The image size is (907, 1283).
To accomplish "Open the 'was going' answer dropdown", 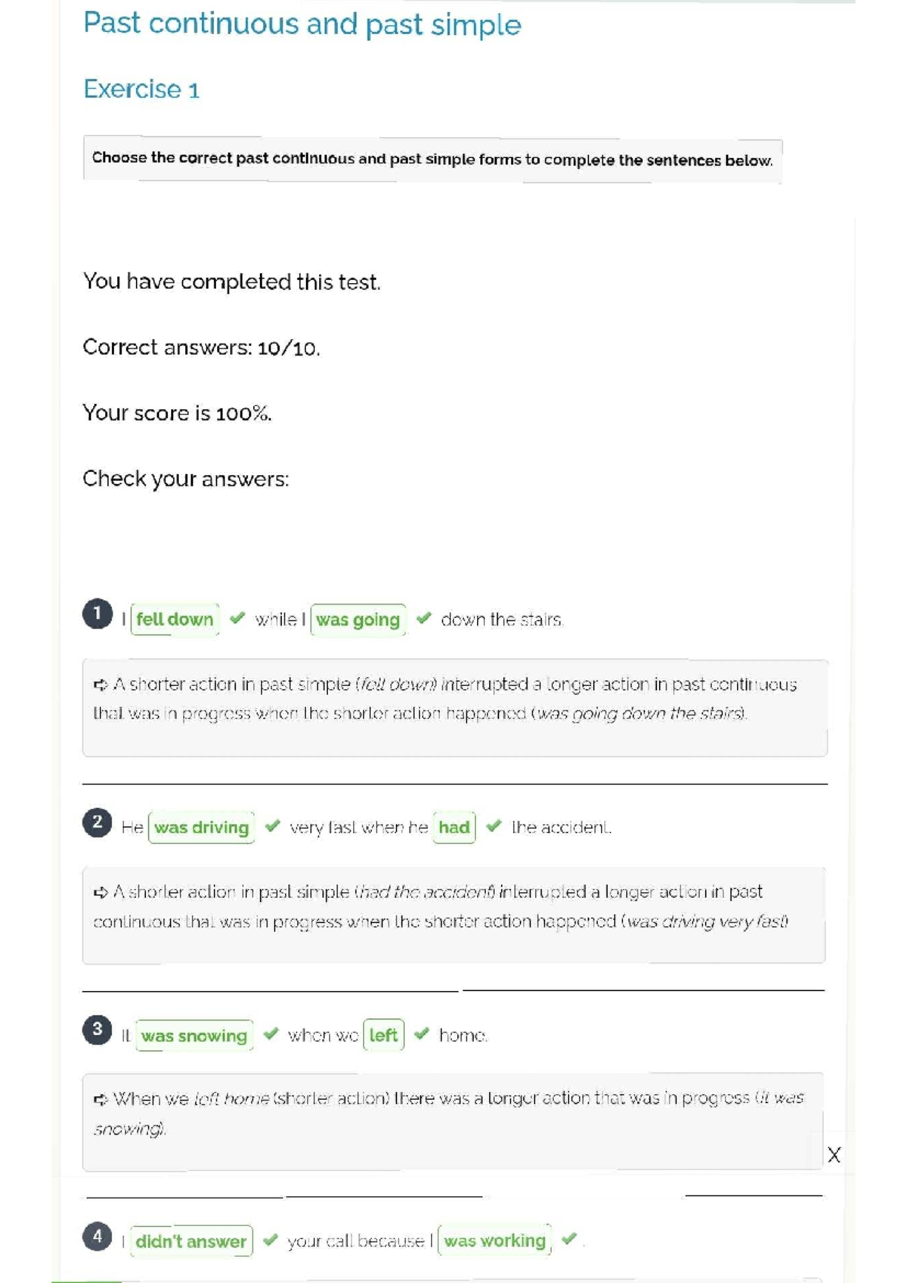I will (x=358, y=620).
